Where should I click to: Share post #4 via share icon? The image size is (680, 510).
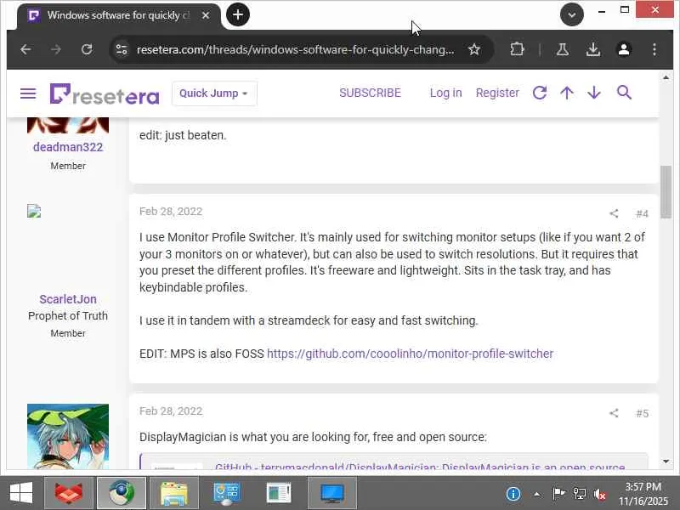click(614, 213)
